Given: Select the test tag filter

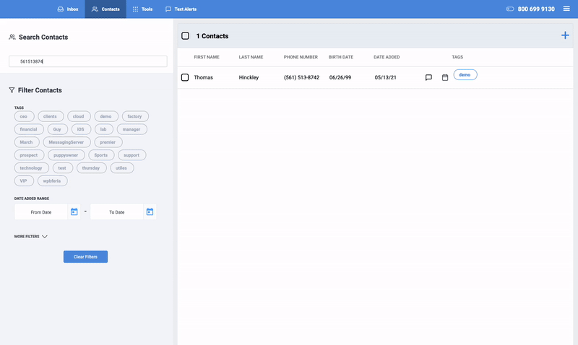Looking at the screenshot, I should (63, 168).
